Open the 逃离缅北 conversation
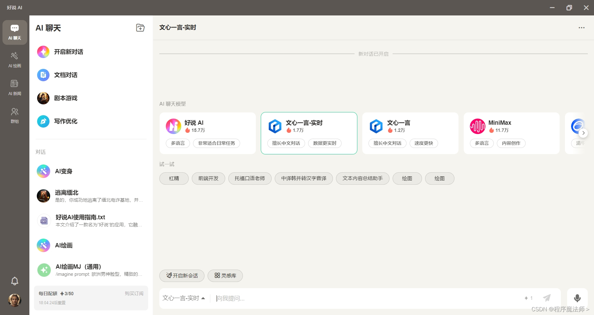Image resolution: width=594 pixels, height=315 pixels. (91, 196)
